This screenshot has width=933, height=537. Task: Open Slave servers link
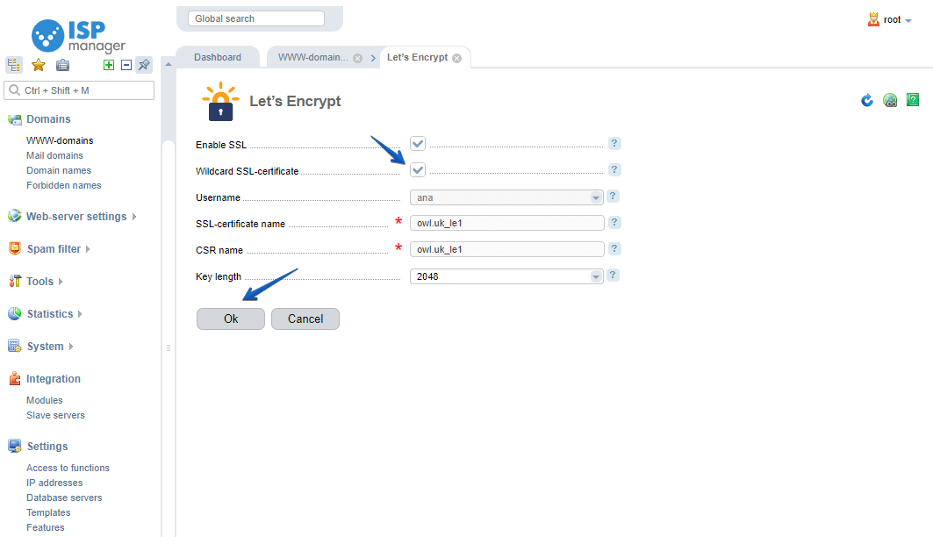[55, 415]
